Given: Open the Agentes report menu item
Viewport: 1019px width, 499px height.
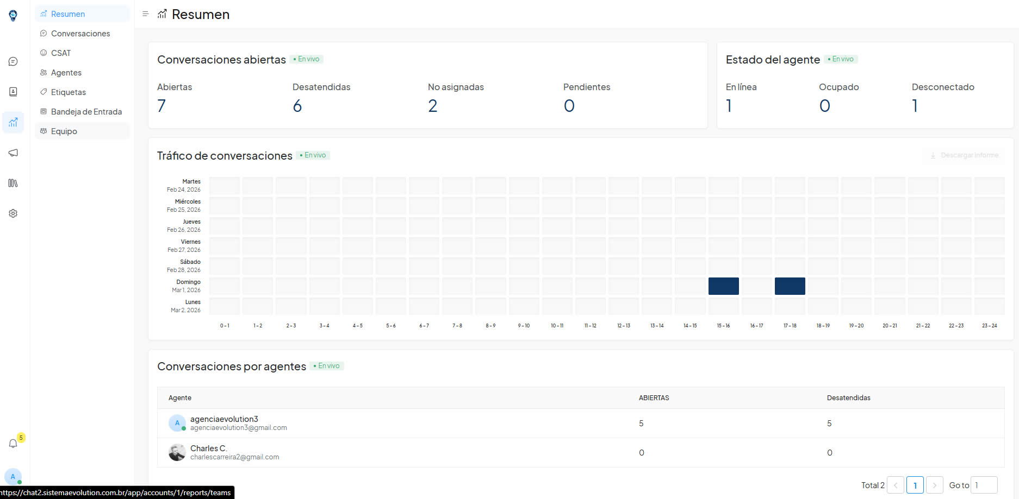Looking at the screenshot, I should [66, 73].
